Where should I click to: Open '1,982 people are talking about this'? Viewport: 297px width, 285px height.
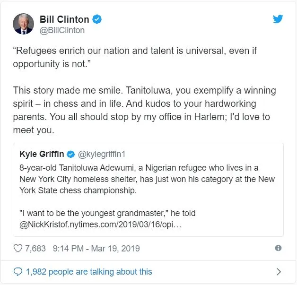tap(89, 272)
